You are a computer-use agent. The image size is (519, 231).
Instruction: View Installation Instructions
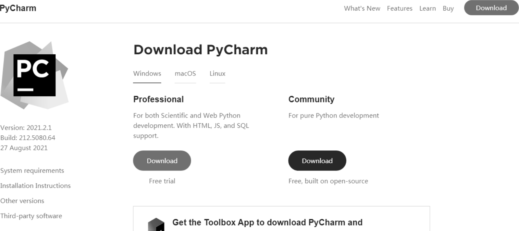pos(35,186)
